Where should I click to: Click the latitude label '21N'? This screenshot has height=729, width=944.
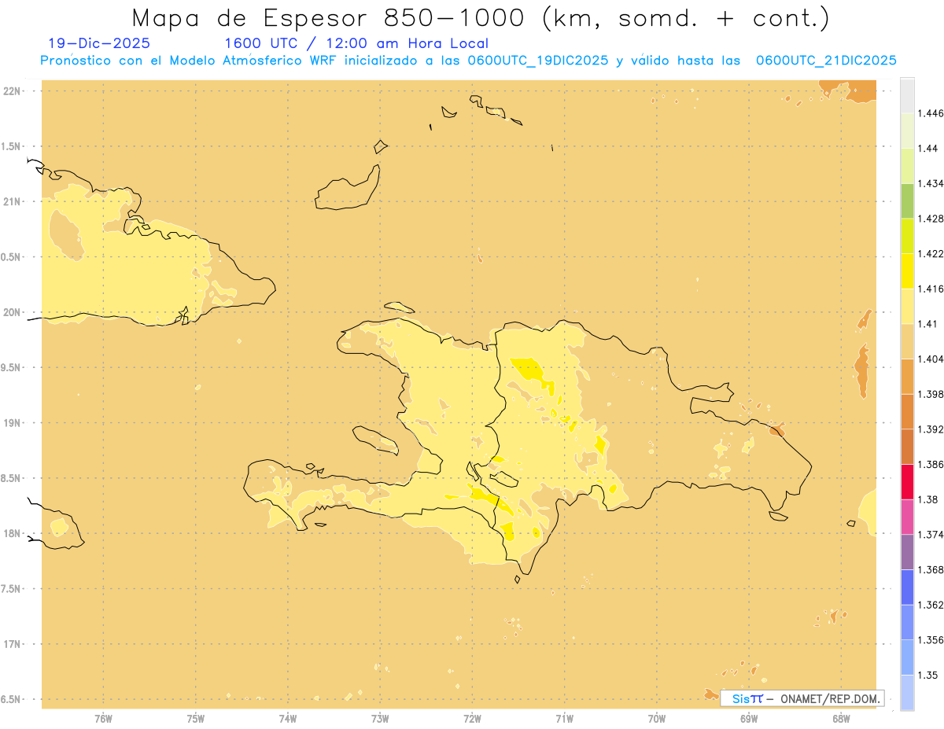click(x=13, y=201)
